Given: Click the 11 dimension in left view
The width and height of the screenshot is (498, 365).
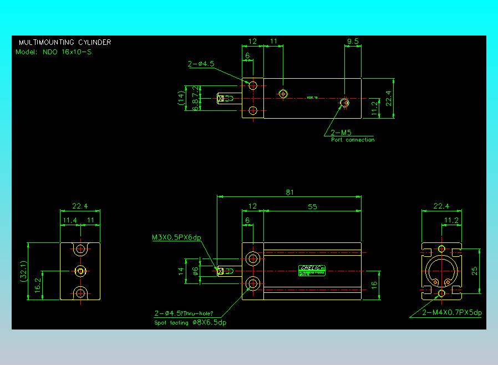Looking at the screenshot, I should click(x=90, y=220).
